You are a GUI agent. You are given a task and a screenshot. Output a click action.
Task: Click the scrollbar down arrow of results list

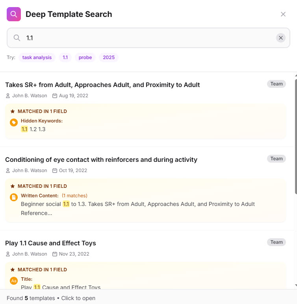pyautogui.click(x=296, y=285)
